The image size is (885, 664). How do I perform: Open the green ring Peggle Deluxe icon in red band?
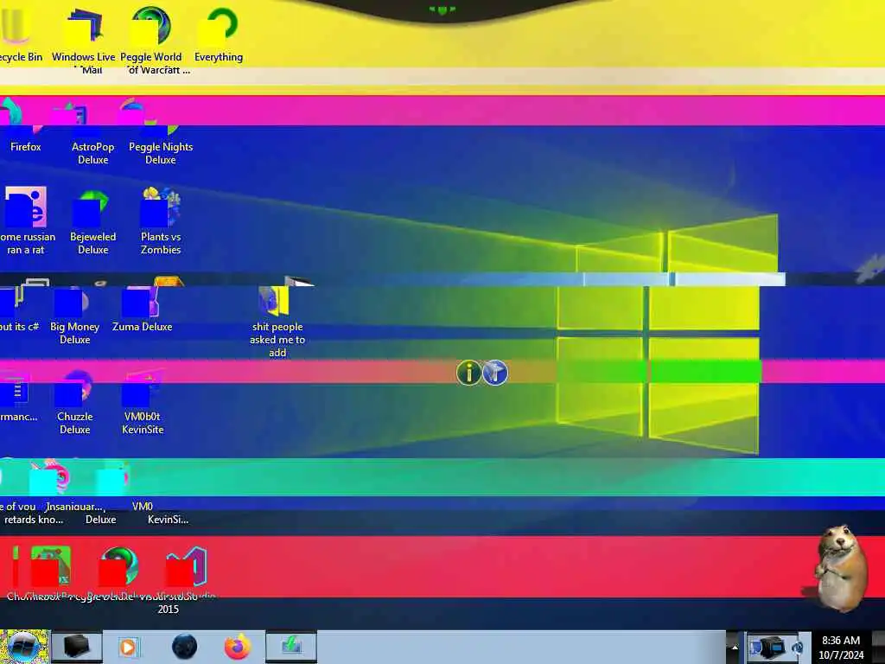tap(118, 566)
